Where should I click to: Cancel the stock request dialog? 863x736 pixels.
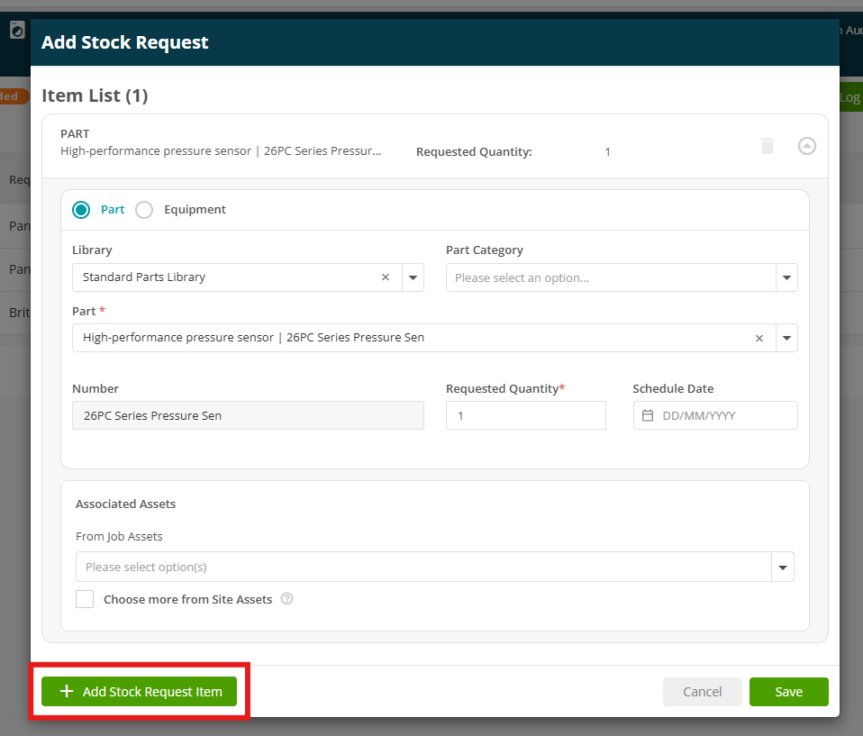[703, 692]
